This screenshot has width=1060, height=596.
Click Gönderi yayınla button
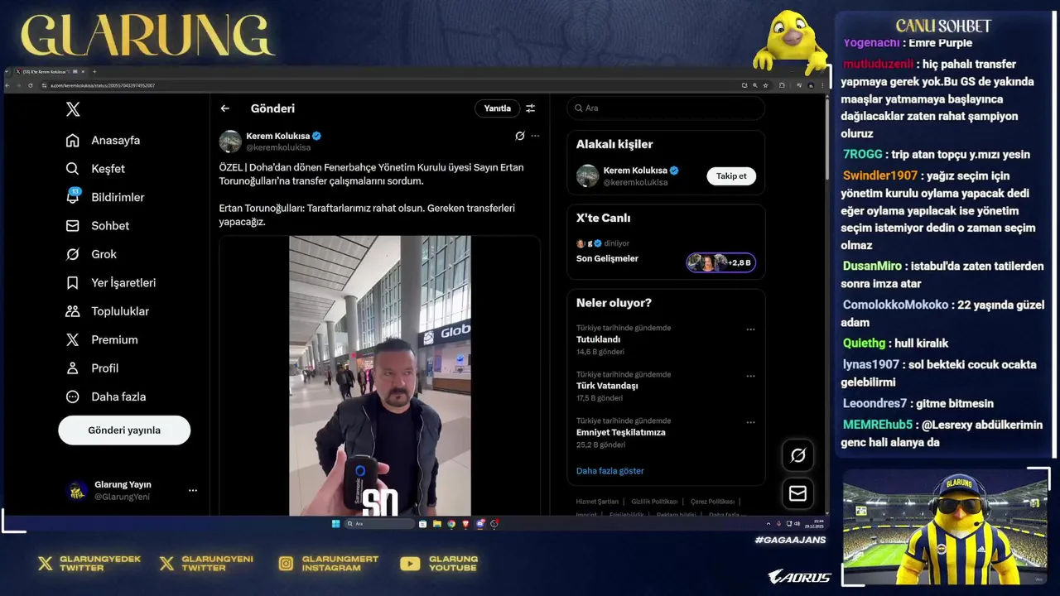124,430
